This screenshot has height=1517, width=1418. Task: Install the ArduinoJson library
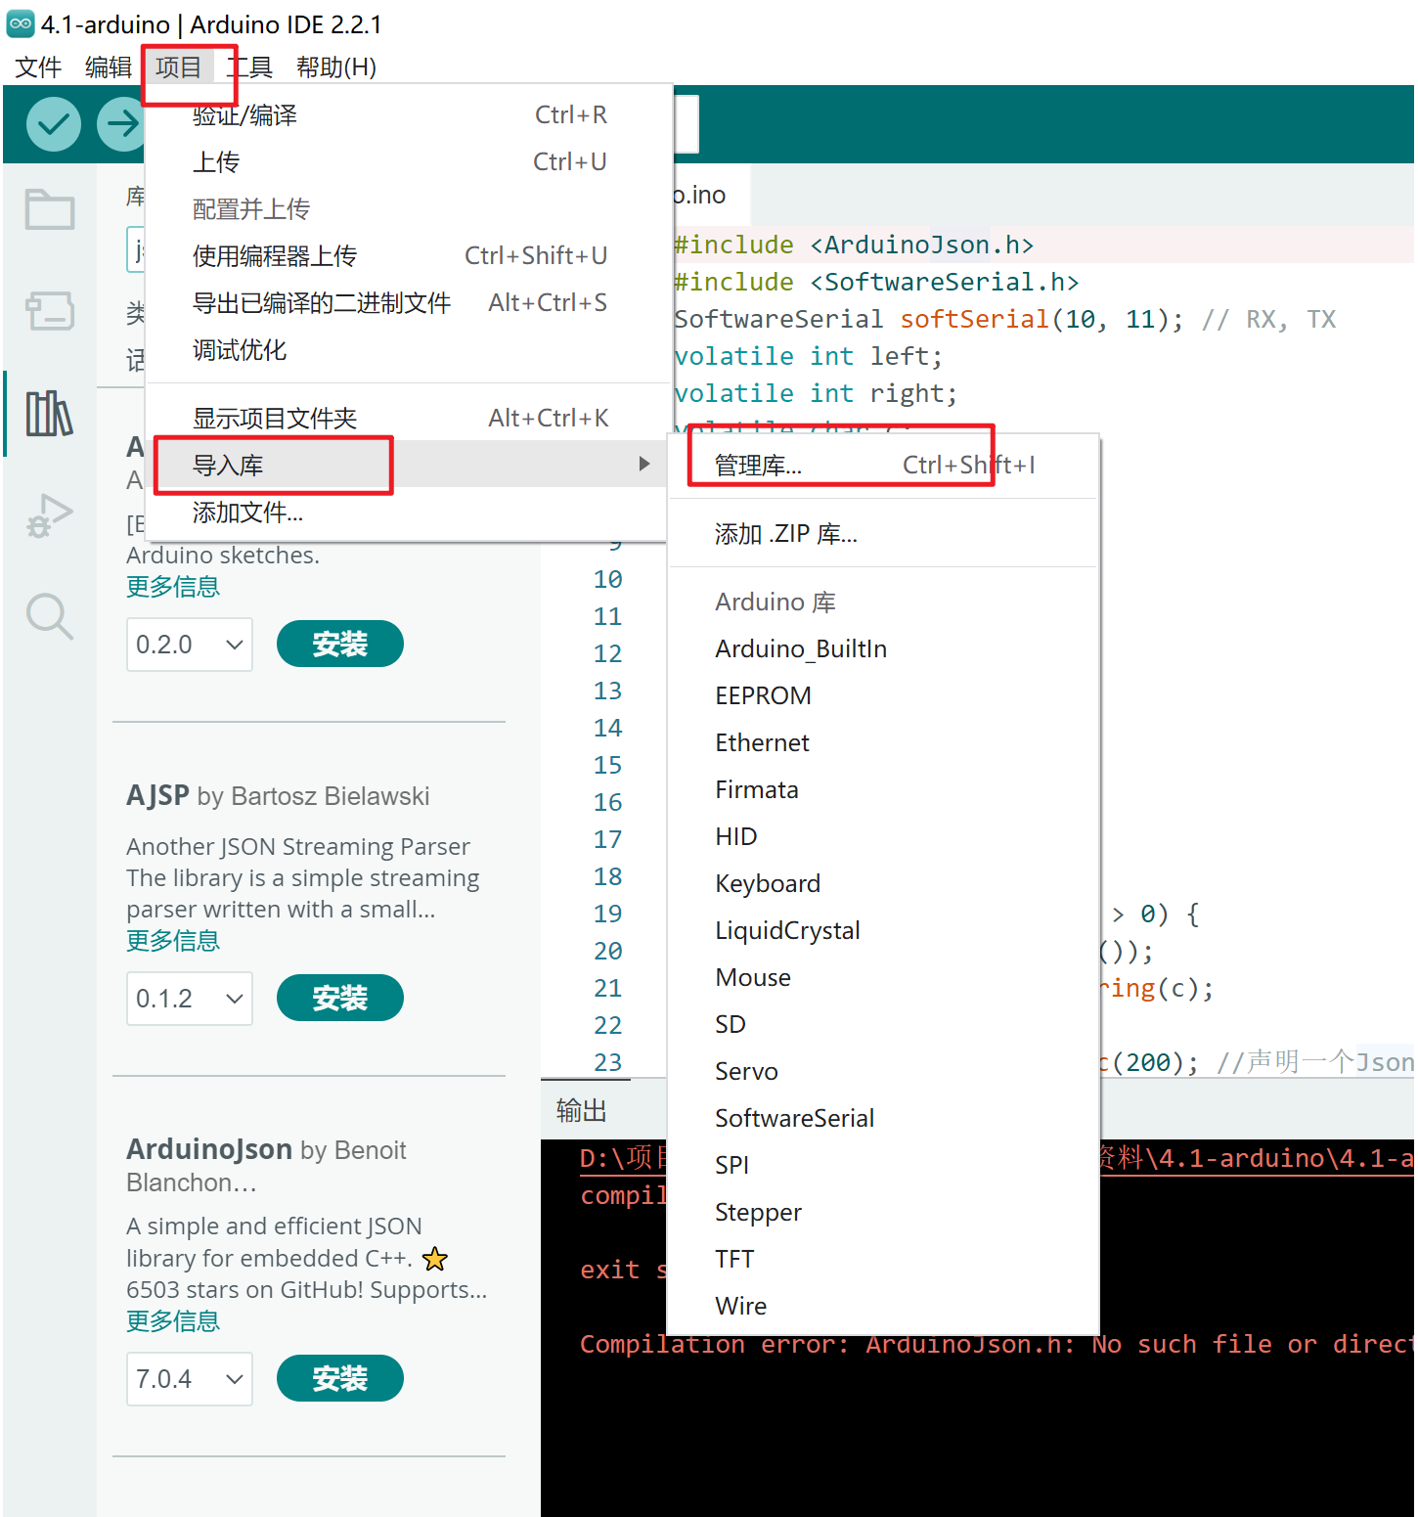[x=340, y=1378]
